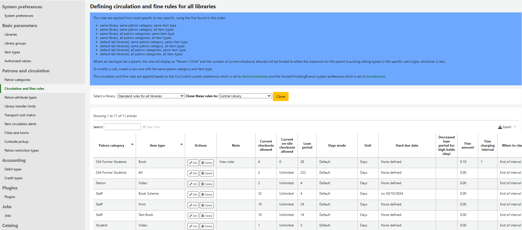Click the Clear filter X icon
This screenshot has height=230, width=522.
point(144,127)
